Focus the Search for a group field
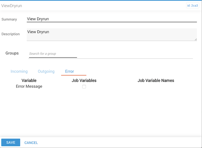The image size is (202, 148). [x=53, y=54]
